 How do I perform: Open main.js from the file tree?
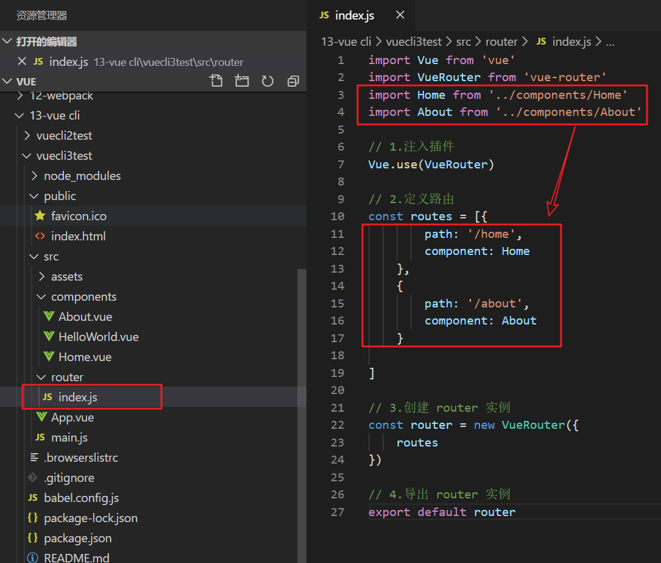(69, 437)
